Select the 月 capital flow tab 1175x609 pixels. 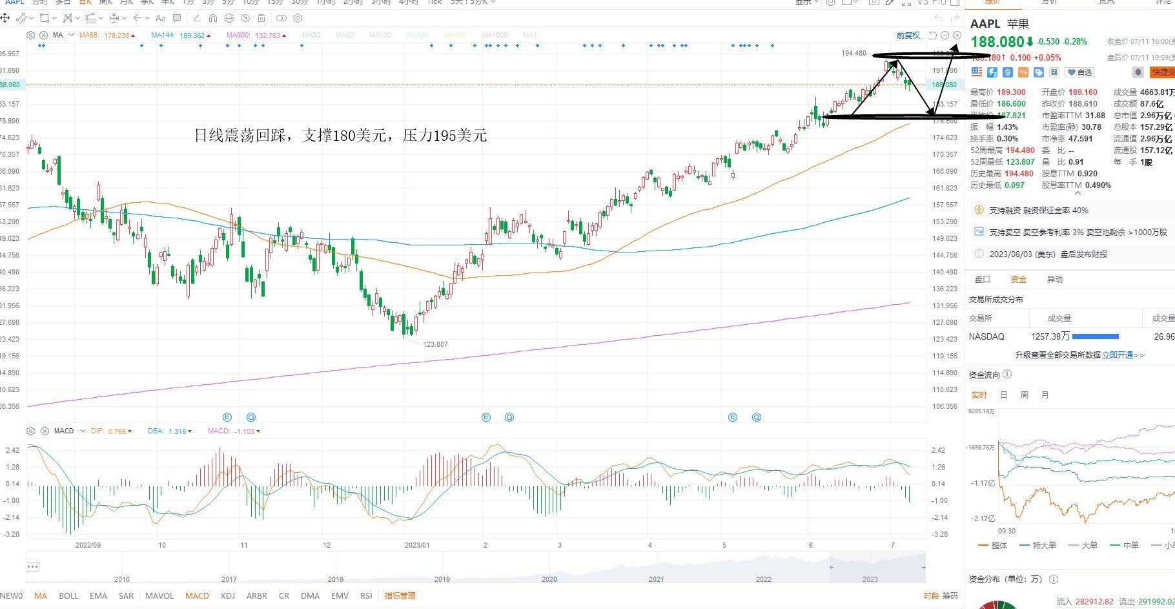[1045, 395]
